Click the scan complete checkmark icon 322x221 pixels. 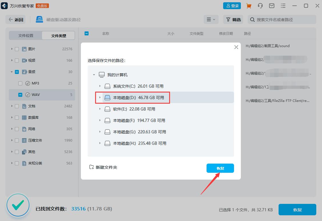point(18,205)
